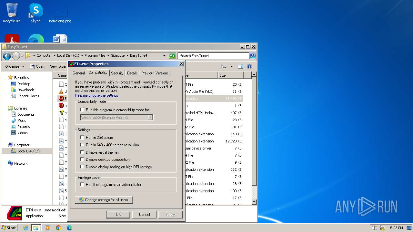Click file list scrollbar down arrow
The image size is (413, 232).
click(254, 202)
